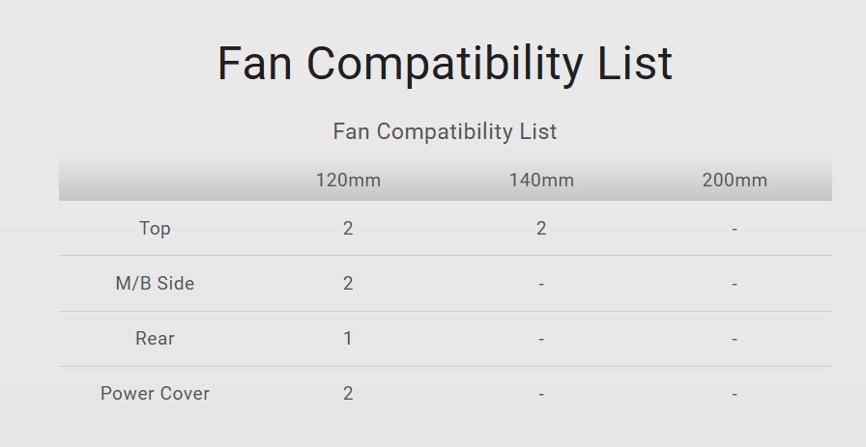866x447 pixels.
Task: Click the Rear row label
Action: tap(155, 339)
